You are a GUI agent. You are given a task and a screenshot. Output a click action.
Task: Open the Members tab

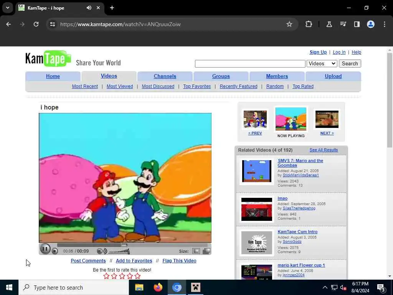coord(277,76)
